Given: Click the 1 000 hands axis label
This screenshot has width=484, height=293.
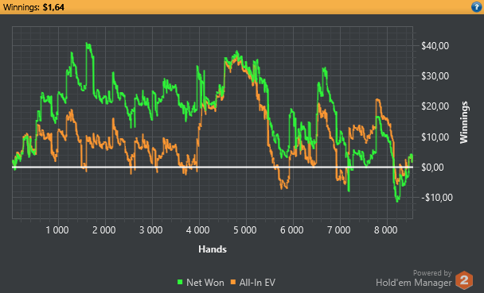Looking at the screenshot, I should pyautogui.click(x=57, y=230).
